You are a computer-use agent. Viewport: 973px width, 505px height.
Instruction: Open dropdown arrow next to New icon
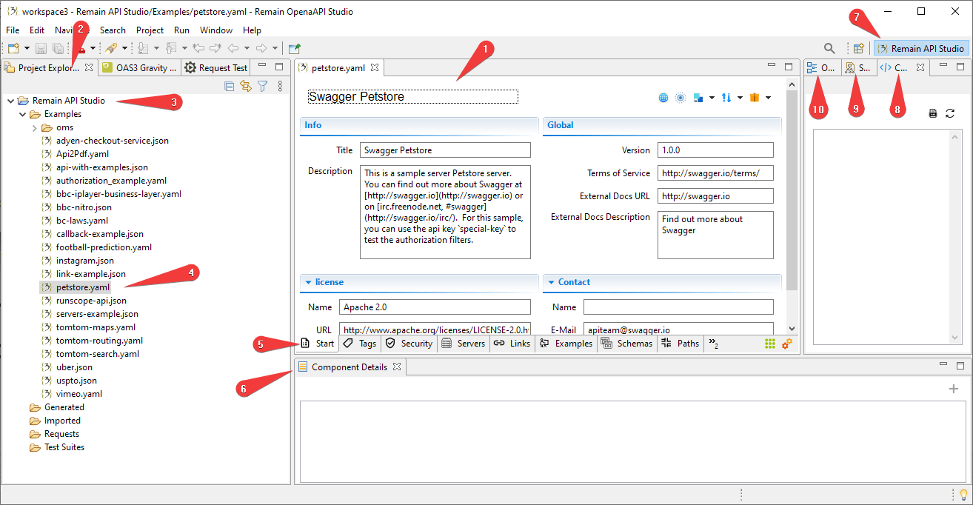27,48
